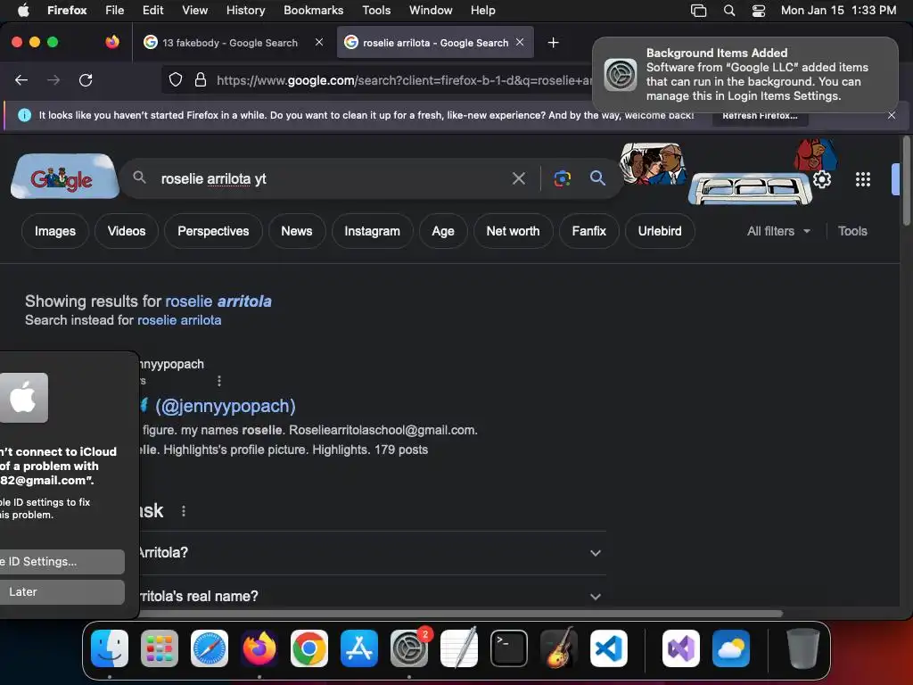Click the Firefox icon in the Dock

259,648
